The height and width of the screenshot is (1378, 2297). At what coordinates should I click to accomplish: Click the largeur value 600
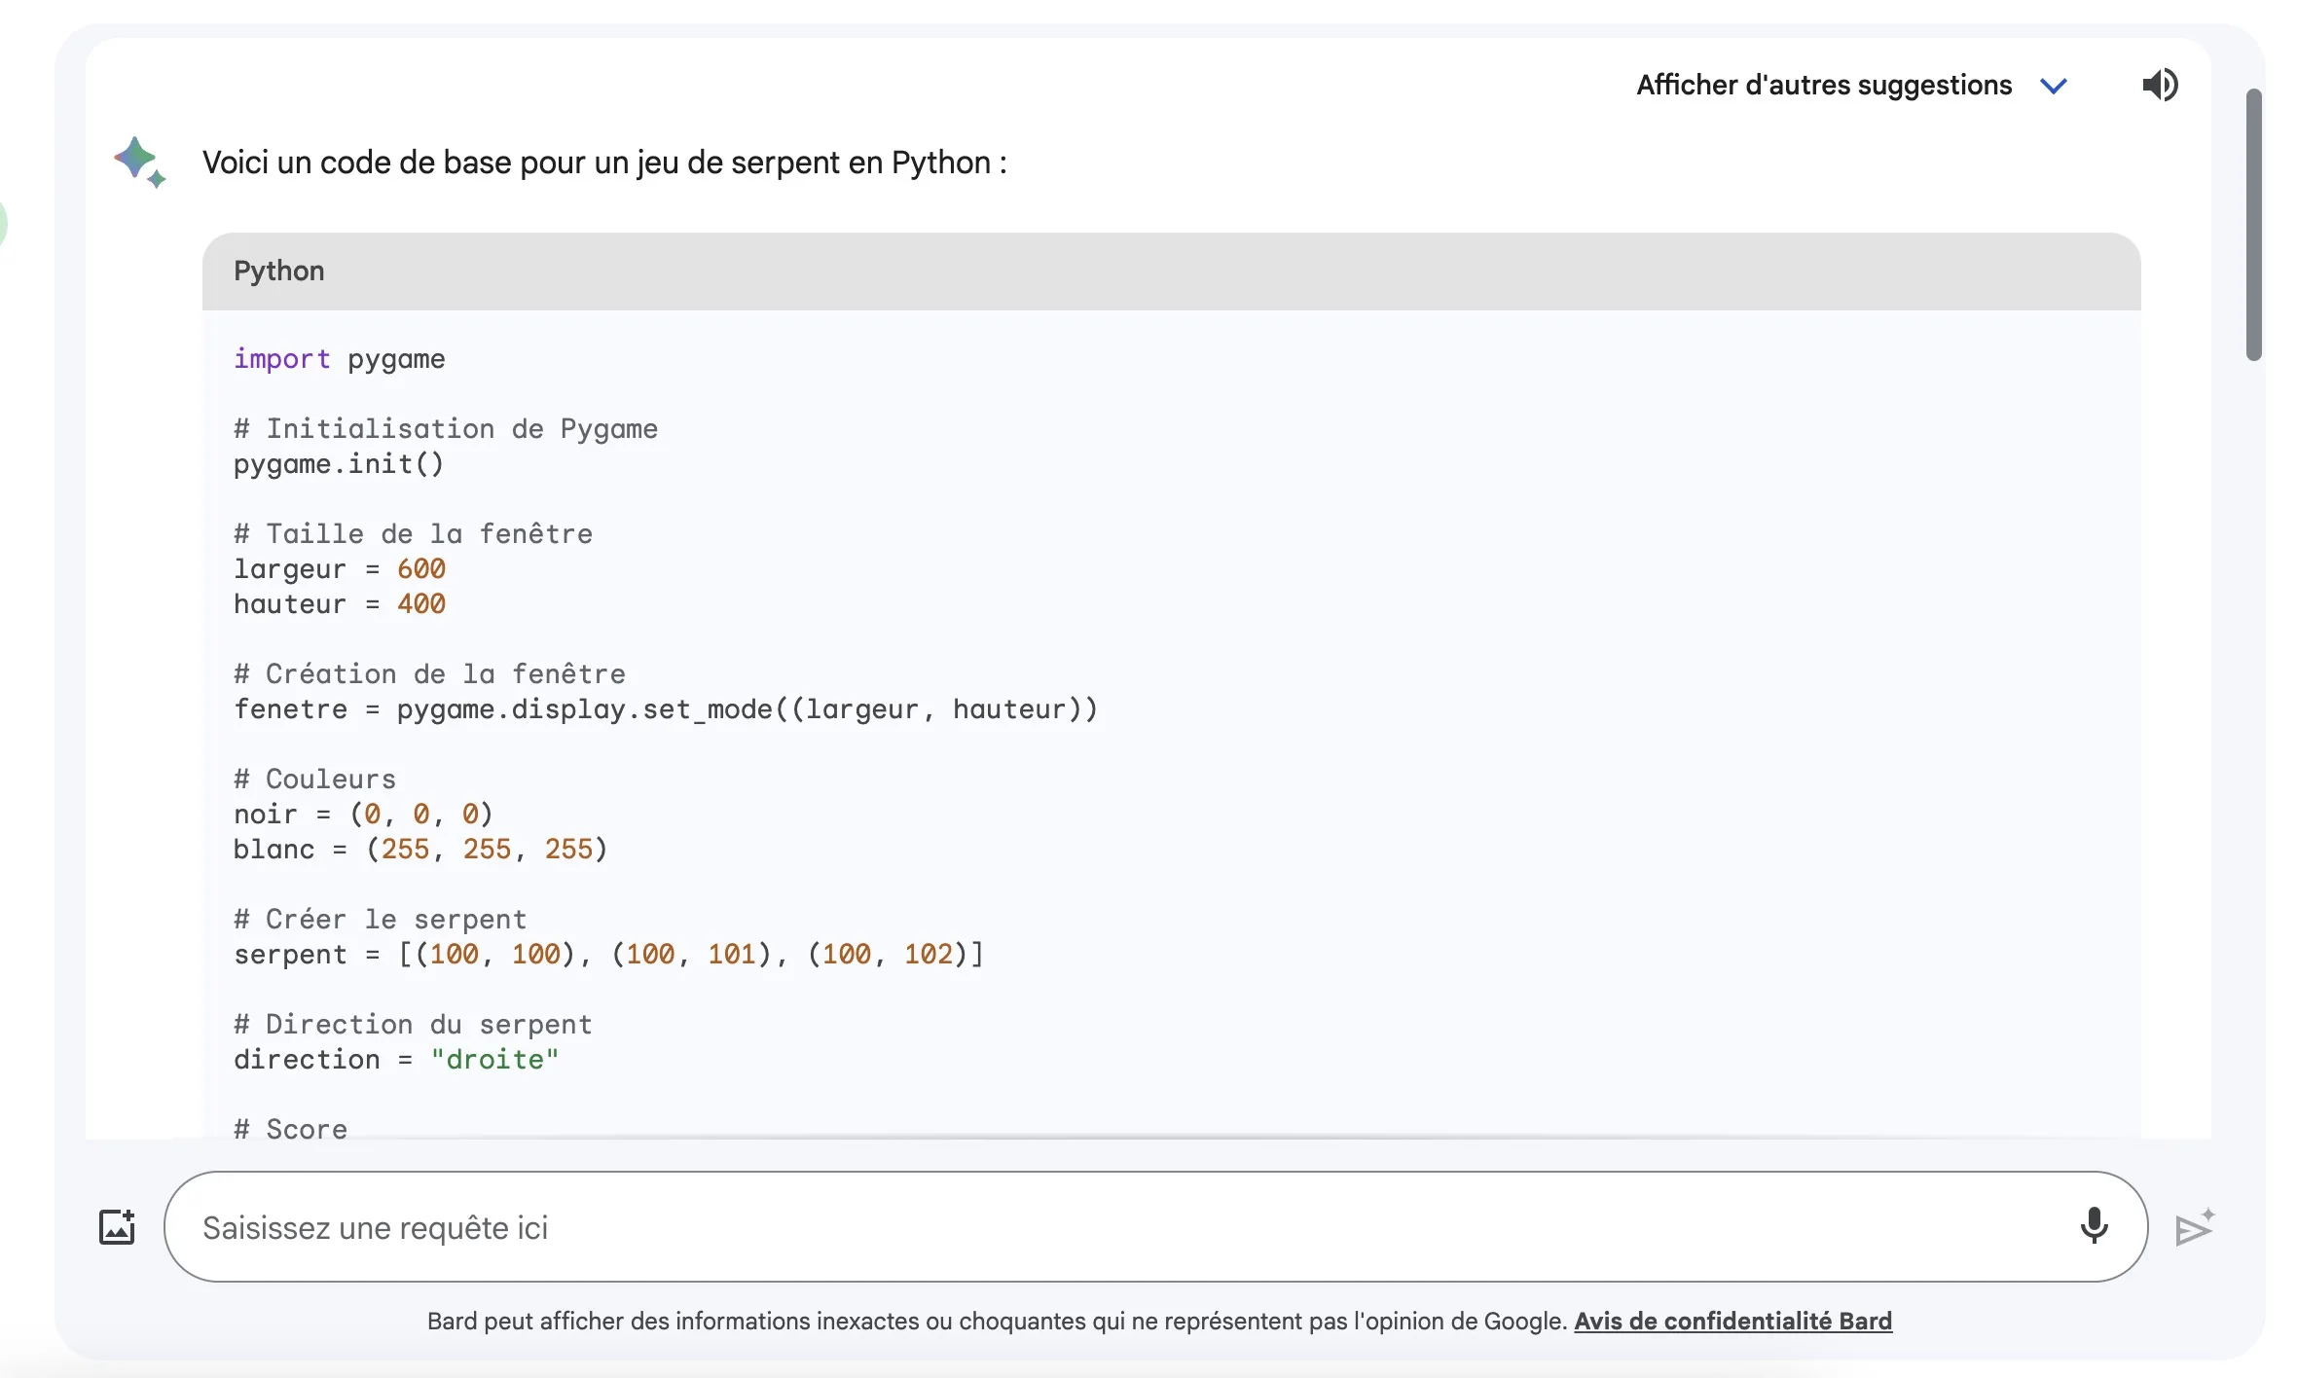pos(421,569)
